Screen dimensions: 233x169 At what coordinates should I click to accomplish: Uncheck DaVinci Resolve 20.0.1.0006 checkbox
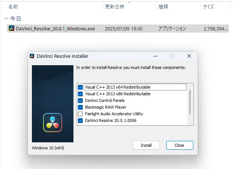tap(81, 120)
